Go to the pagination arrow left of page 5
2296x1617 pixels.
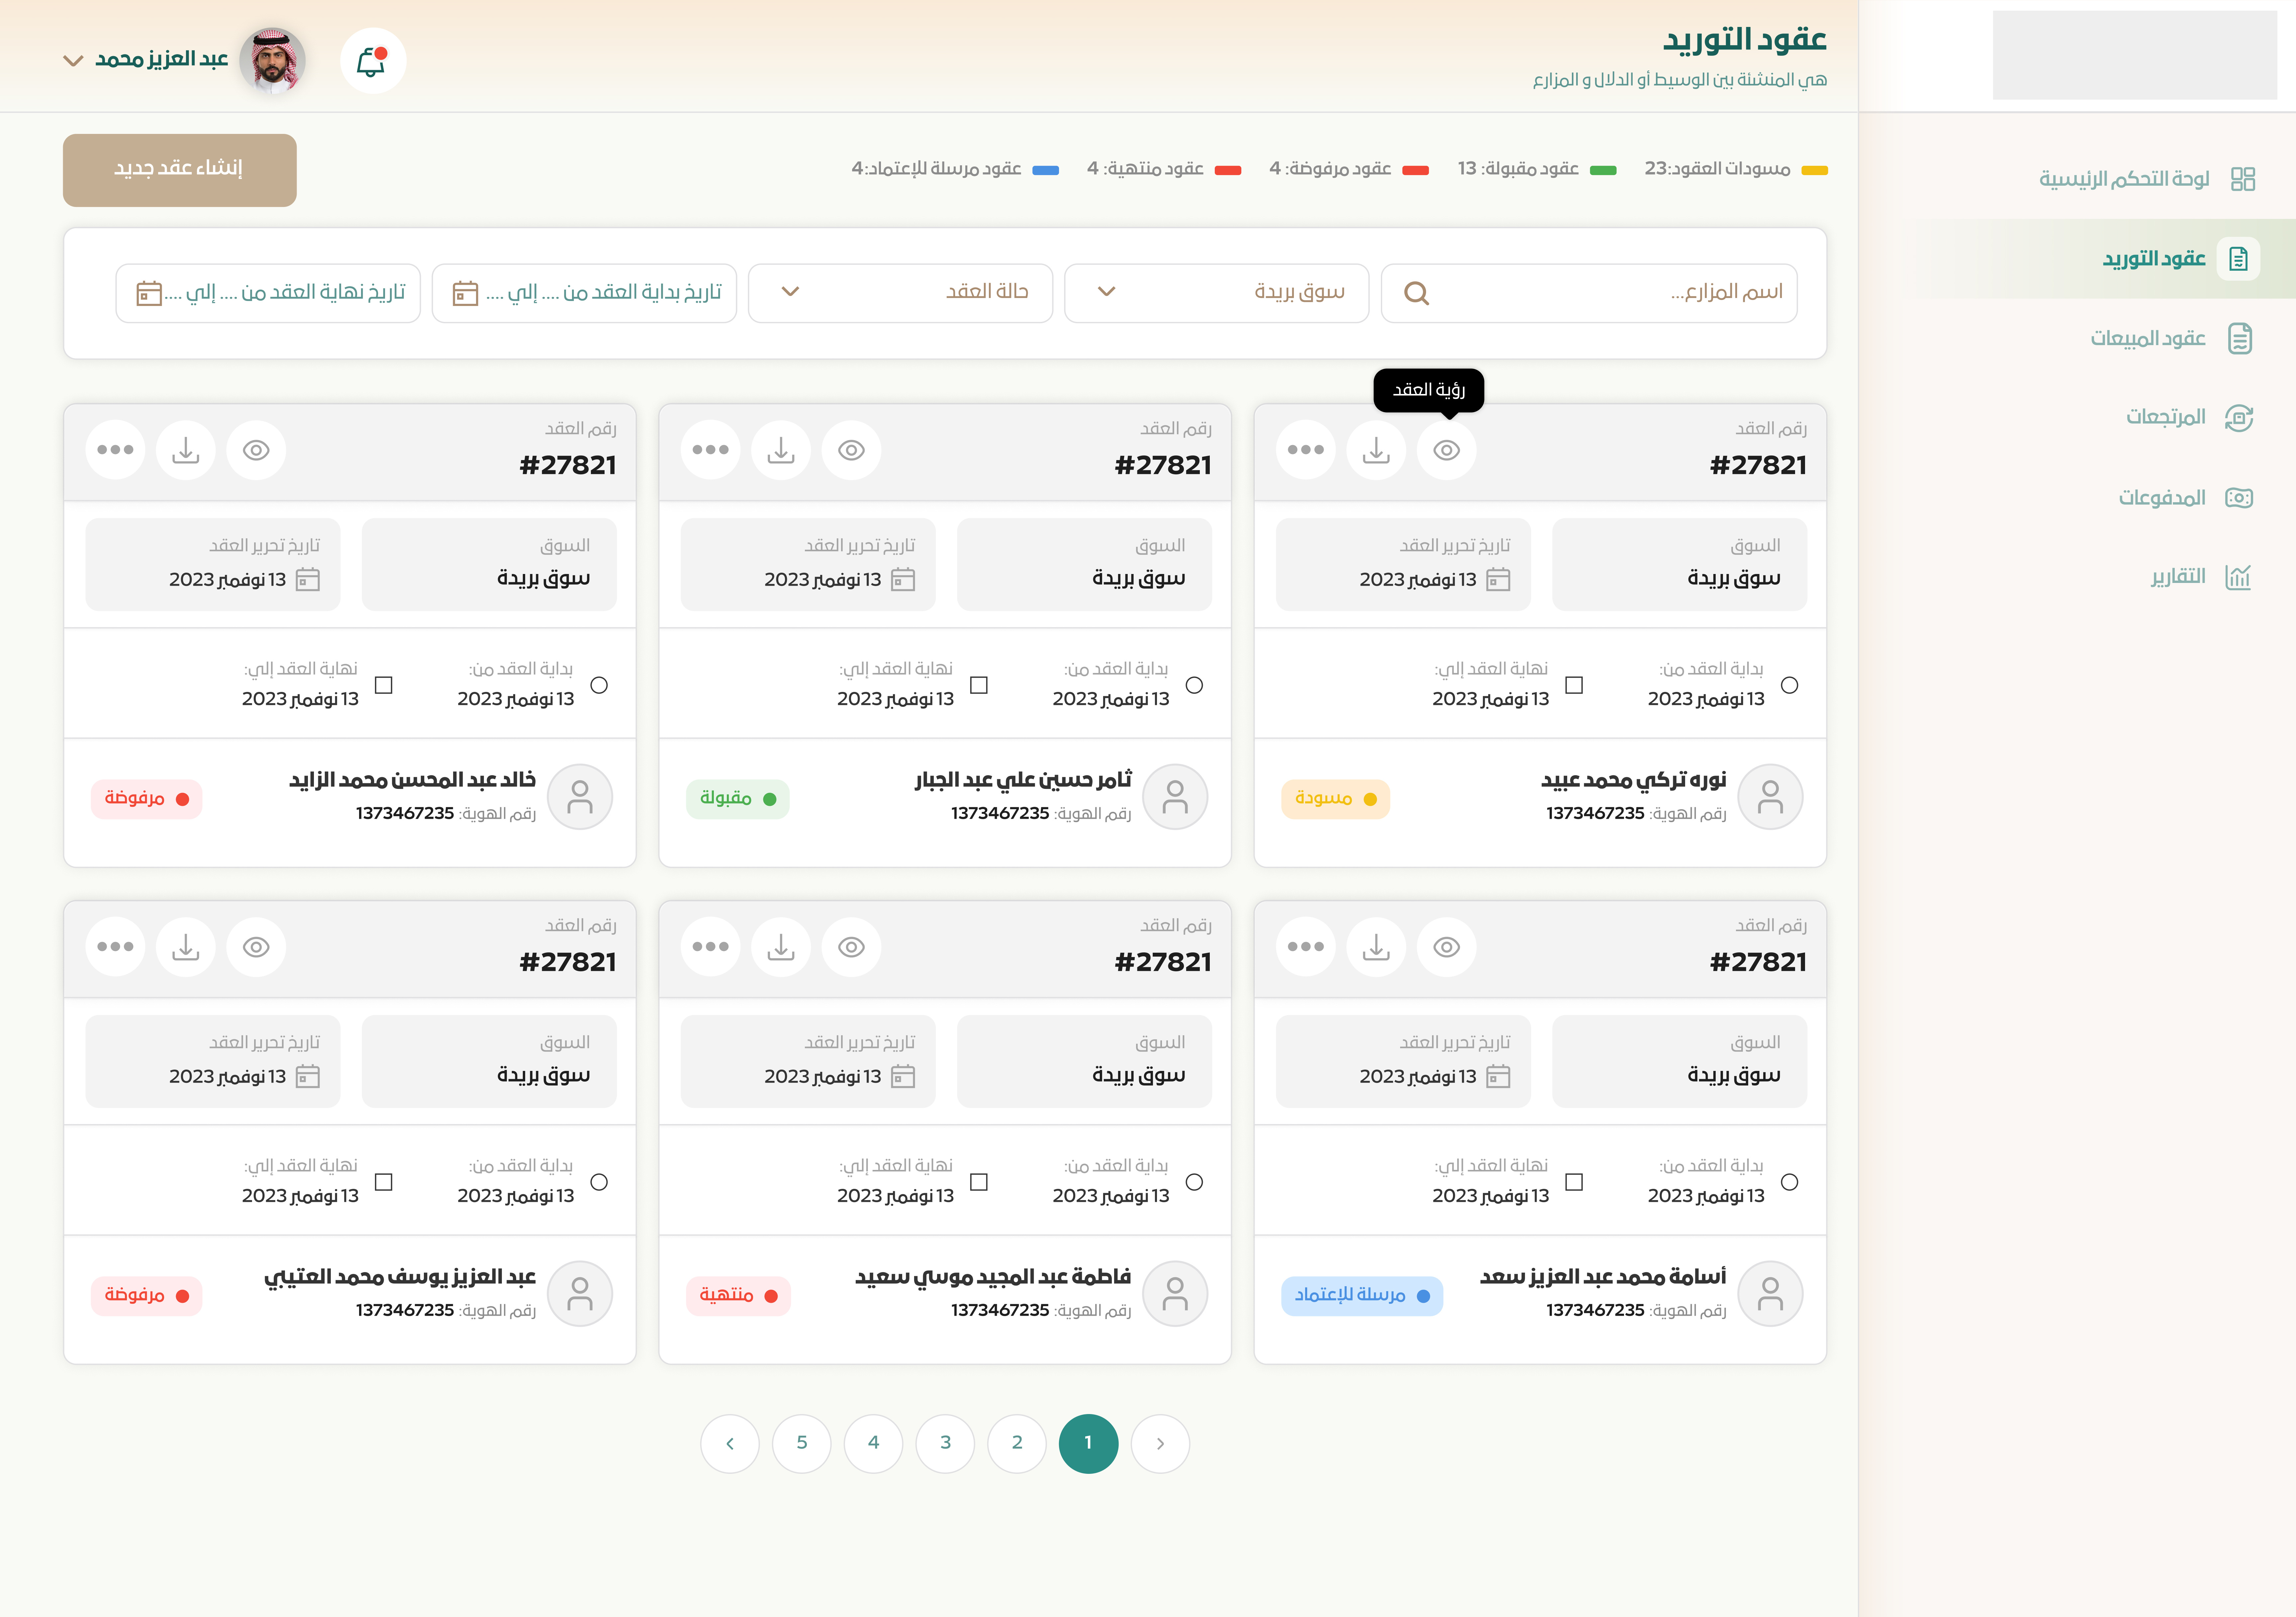(730, 1444)
